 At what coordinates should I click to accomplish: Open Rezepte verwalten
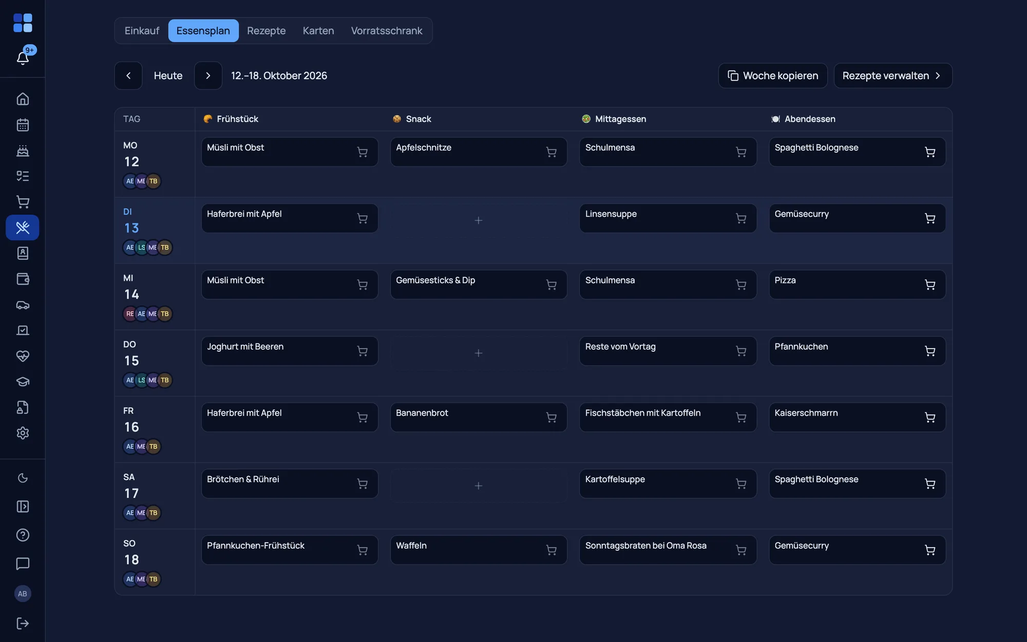tap(893, 75)
